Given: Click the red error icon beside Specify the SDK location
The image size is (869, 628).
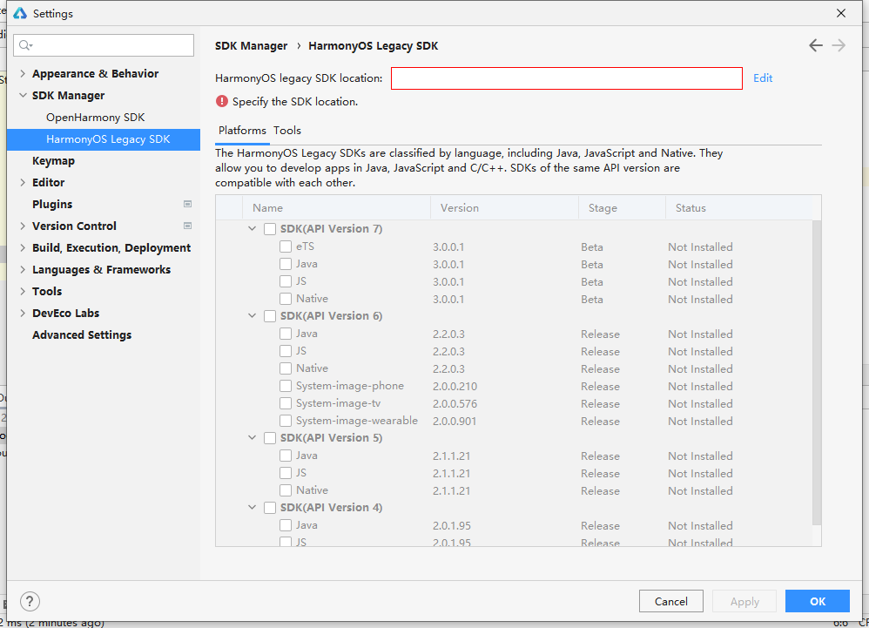Looking at the screenshot, I should click(x=222, y=101).
